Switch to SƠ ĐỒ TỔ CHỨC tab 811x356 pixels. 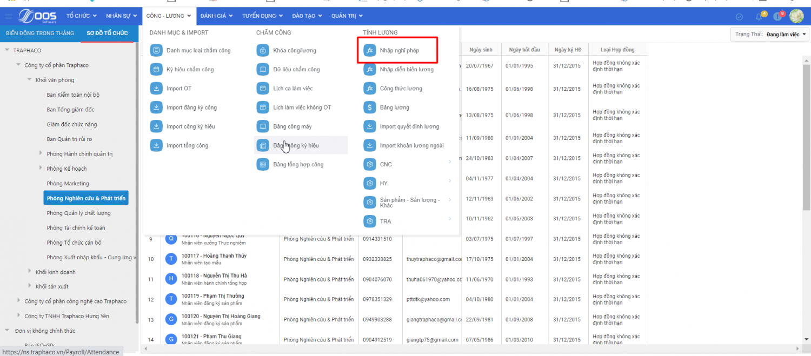pos(107,33)
